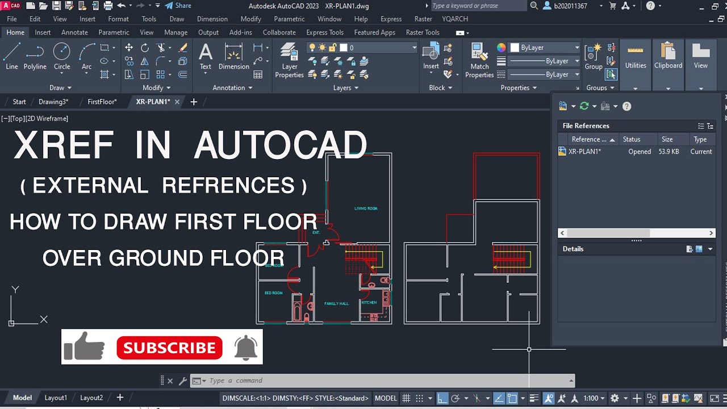Switch to the Layout1 tab
The image size is (727, 409).
point(56,398)
